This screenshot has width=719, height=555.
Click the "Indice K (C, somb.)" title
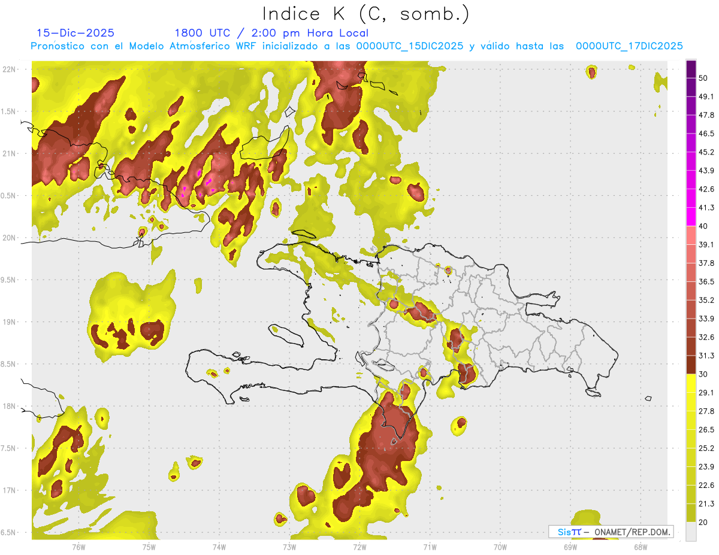pos(365,14)
